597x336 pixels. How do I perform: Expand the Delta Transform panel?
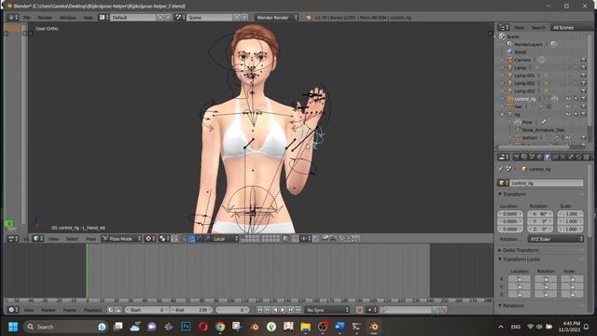[x=521, y=250]
